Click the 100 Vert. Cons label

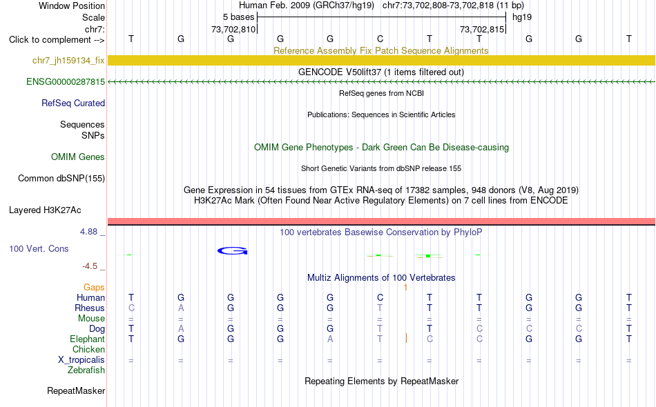pyautogui.click(x=39, y=248)
